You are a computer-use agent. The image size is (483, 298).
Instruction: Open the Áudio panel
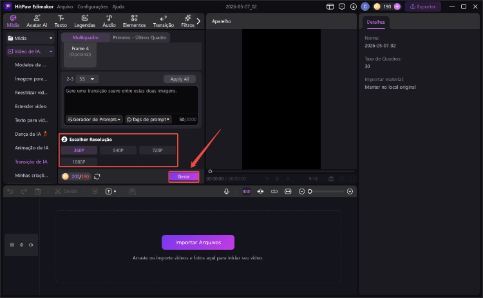(x=109, y=21)
